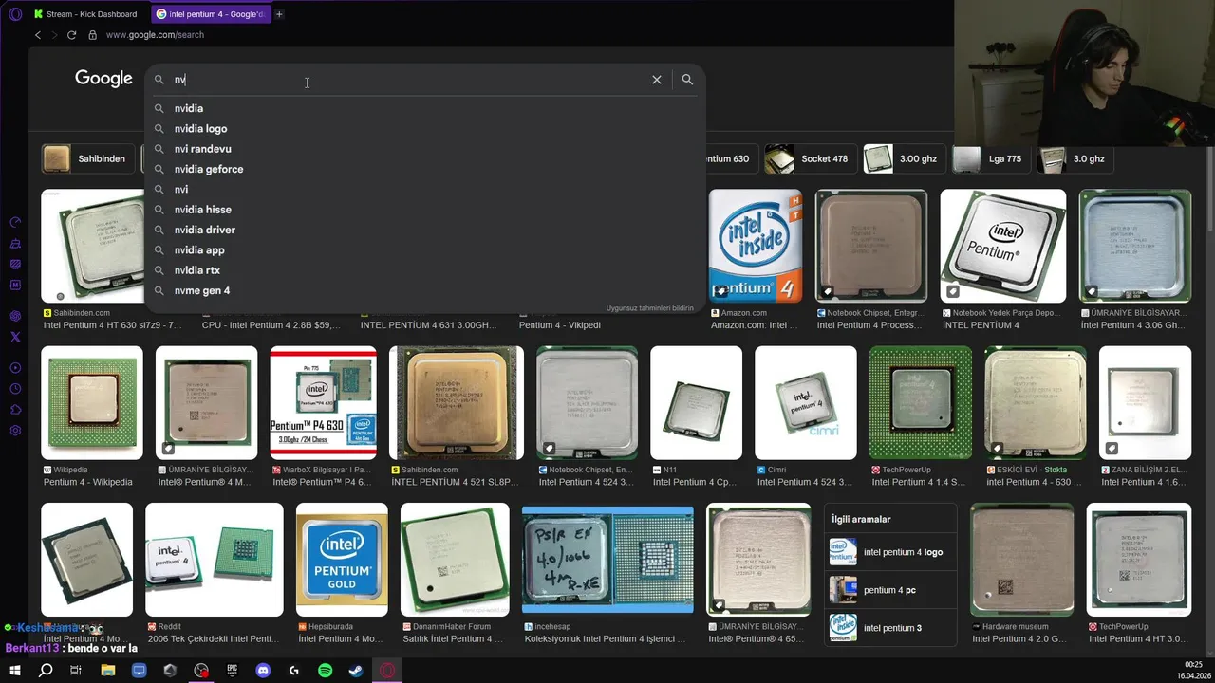Open the WarboX Pentium P4 630 image
The width and height of the screenshot is (1215, 683).
click(324, 403)
